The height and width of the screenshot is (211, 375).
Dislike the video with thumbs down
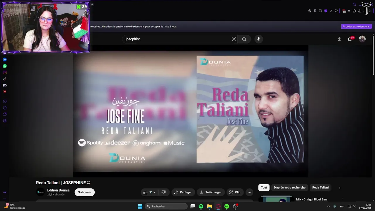163,192
